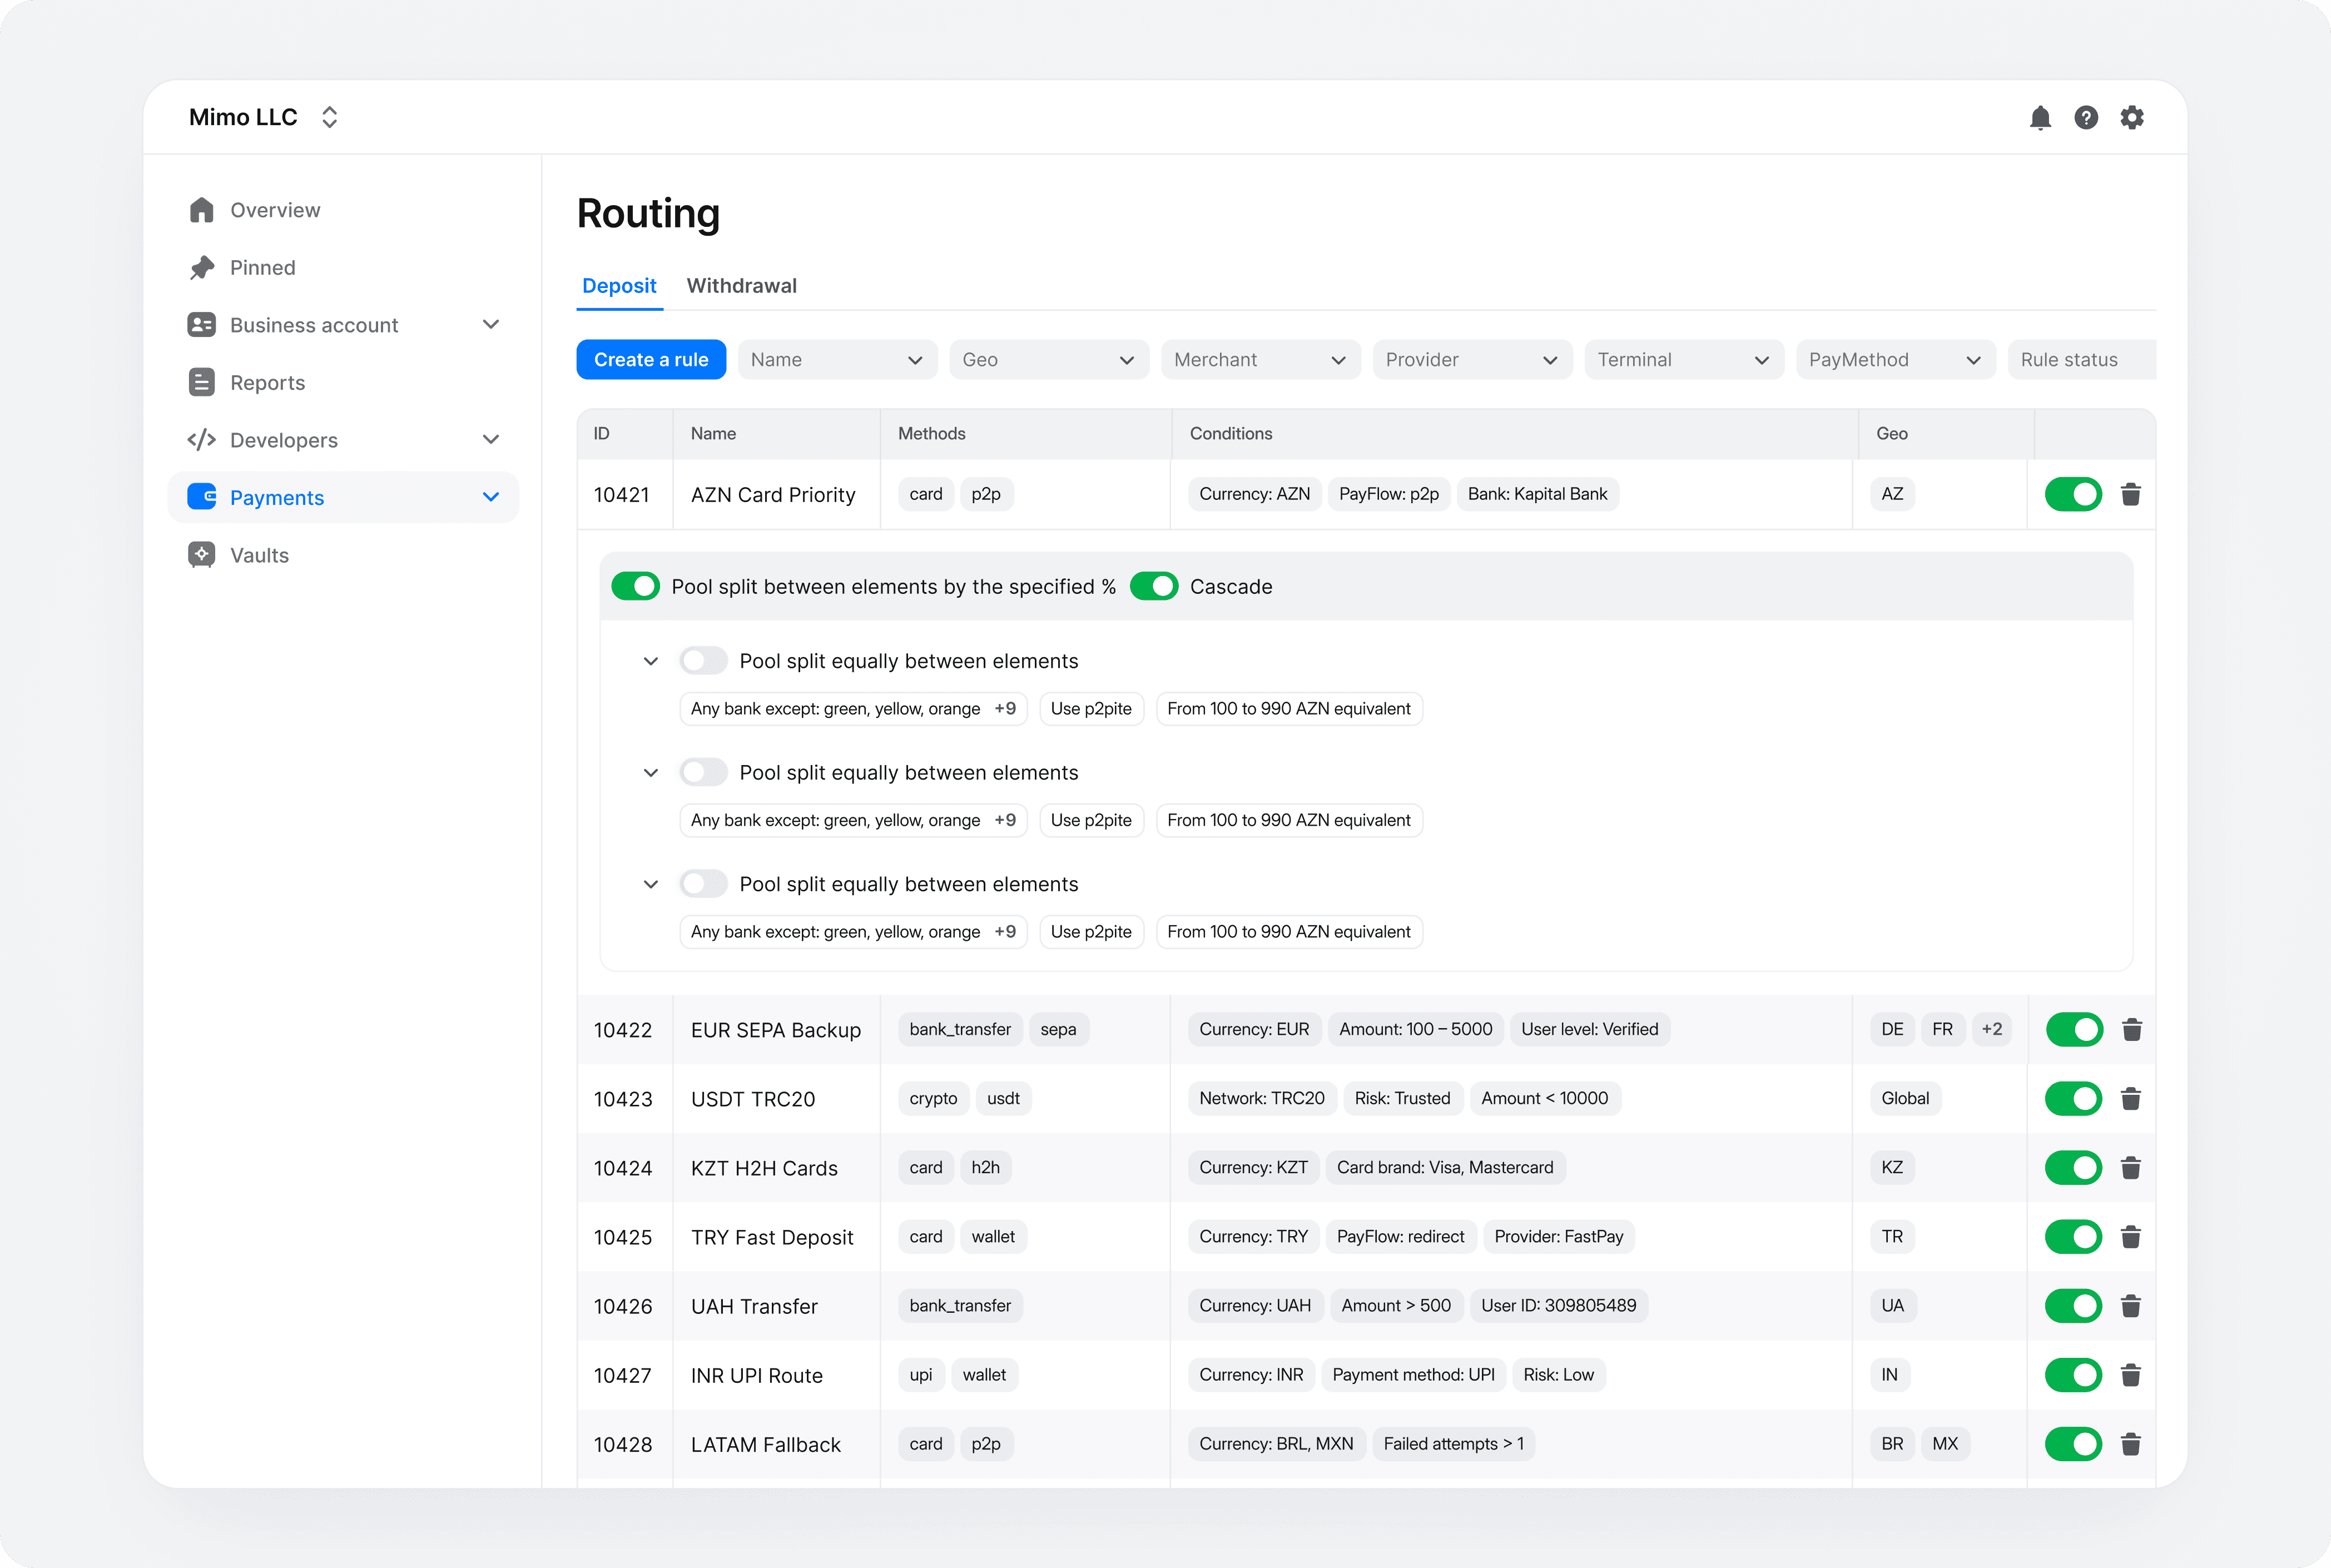Delete the LATAM Fallback rule
This screenshot has height=1568, width=2331.
point(2131,1444)
